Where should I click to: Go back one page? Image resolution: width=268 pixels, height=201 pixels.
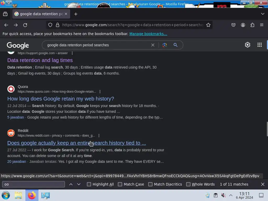(x=6, y=25)
